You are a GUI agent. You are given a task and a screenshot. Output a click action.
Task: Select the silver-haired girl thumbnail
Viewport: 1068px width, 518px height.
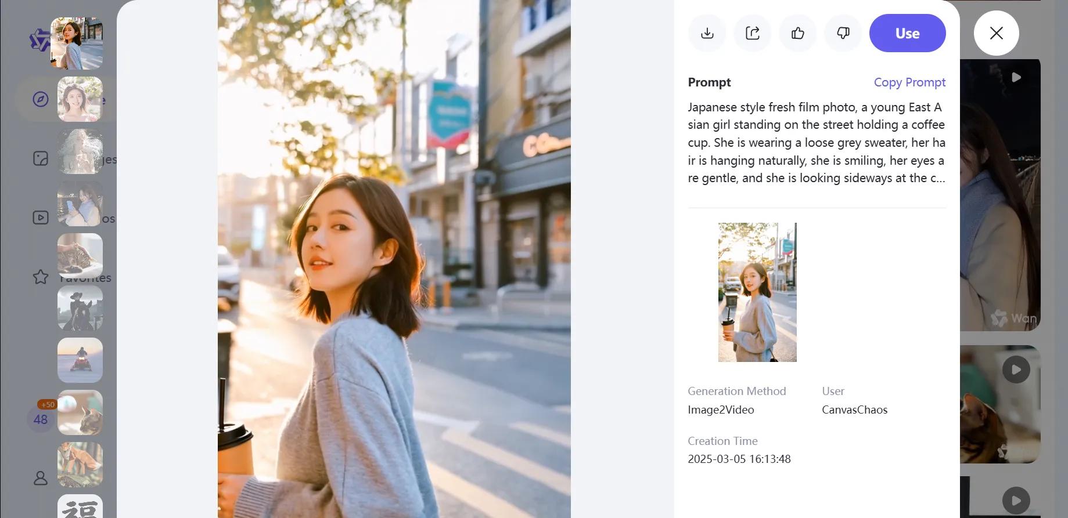(80, 151)
